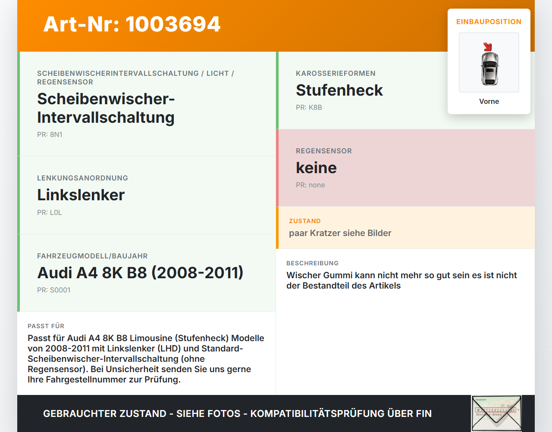The image size is (552, 432).
Task: Click the Art-Nr 1003694 heading
Action: pyautogui.click(x=132, y=25)
